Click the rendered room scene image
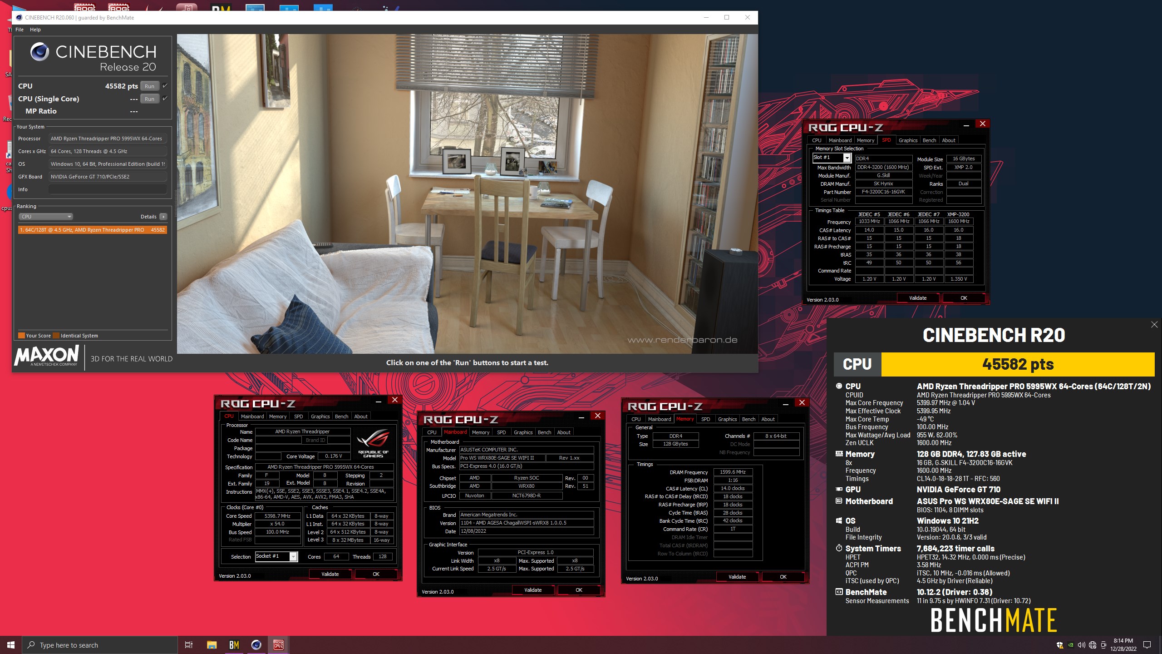Viewport: 1162px width, 654px height. click(x=467, y=194)
